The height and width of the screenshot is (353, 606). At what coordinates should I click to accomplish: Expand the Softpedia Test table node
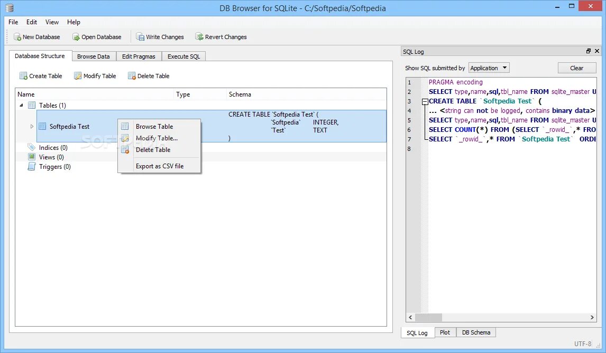click(32, 126)
